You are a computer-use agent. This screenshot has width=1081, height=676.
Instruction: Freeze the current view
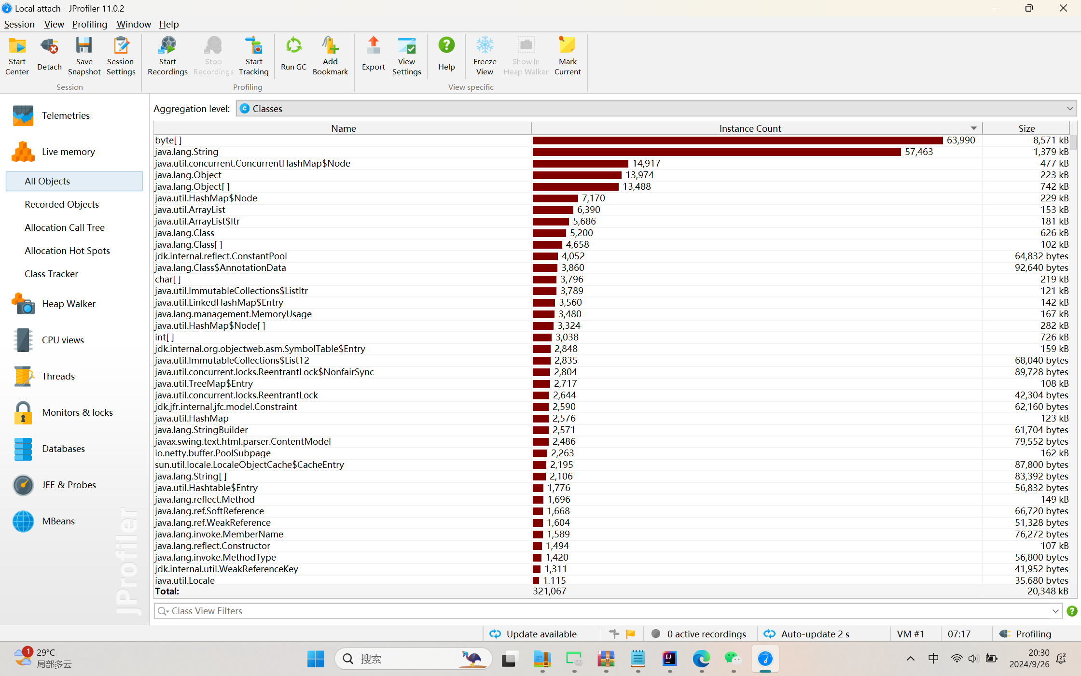pyautogui.click(x=485, y=56)
